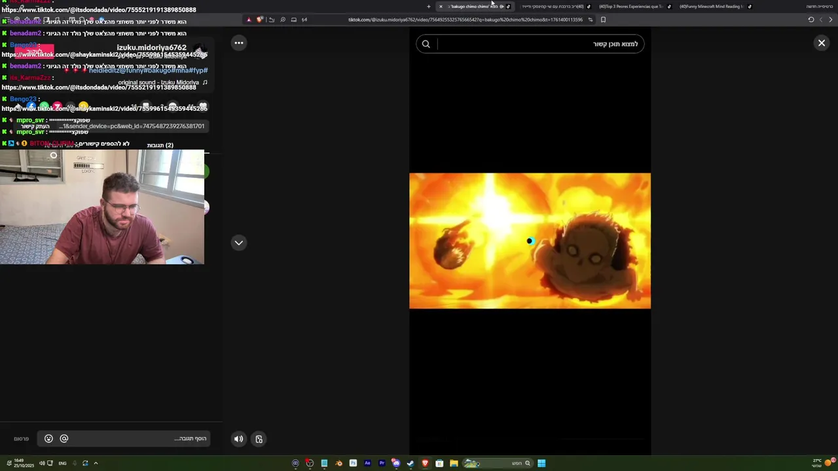Insert an @ mention in comment
838x471 pixels.
click(64, 439)
